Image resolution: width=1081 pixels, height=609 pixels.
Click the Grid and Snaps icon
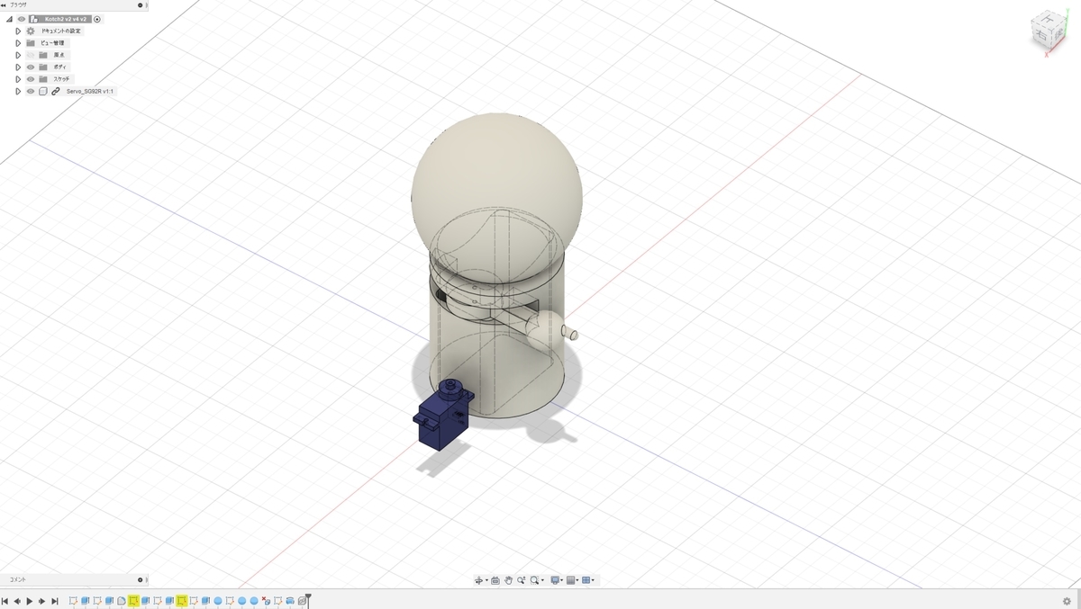(x=570, y=580)
